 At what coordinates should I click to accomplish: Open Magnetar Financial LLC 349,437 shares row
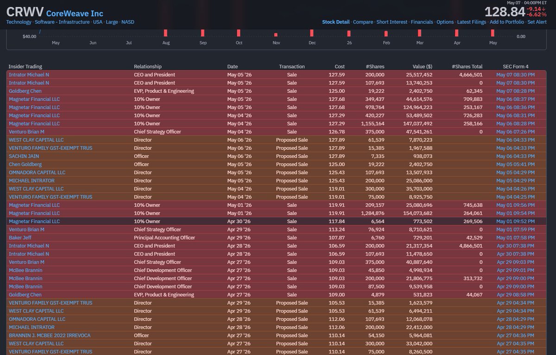(34, 99)
